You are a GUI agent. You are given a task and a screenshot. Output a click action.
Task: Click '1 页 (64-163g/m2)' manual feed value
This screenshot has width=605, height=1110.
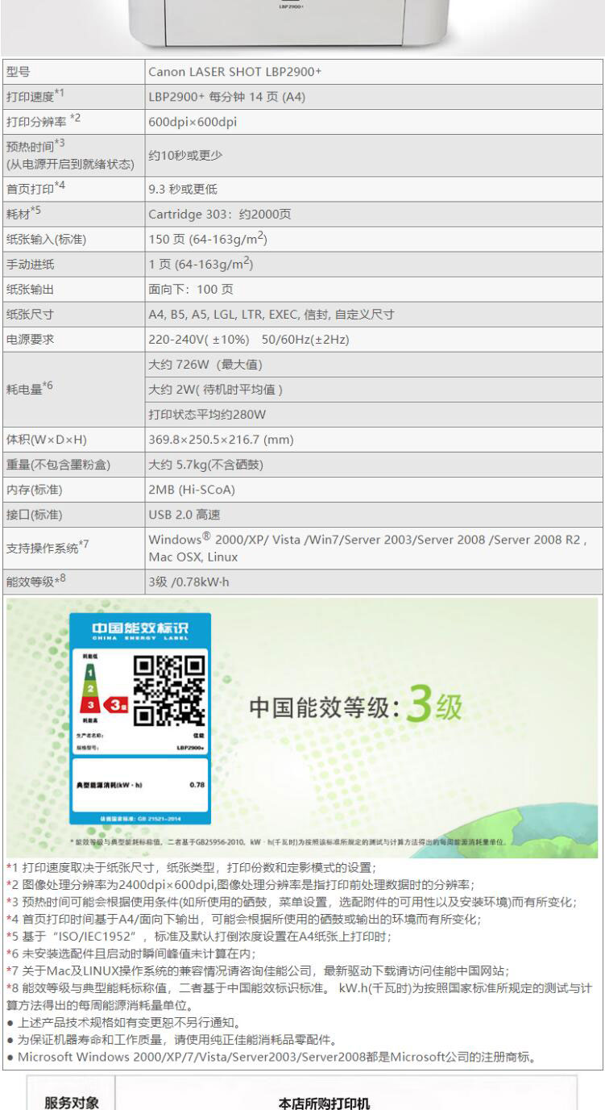click(201, 265)
